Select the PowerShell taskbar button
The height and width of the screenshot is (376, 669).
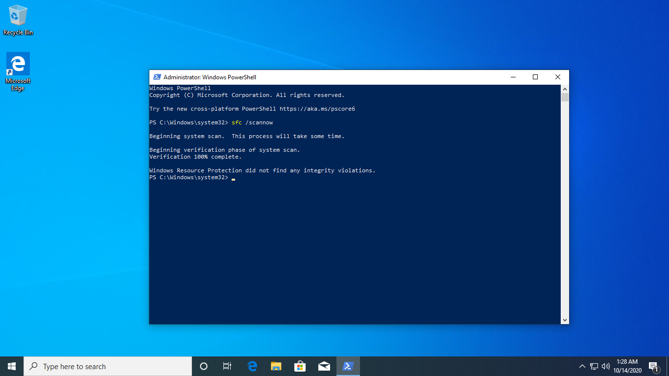pos(348,366)
